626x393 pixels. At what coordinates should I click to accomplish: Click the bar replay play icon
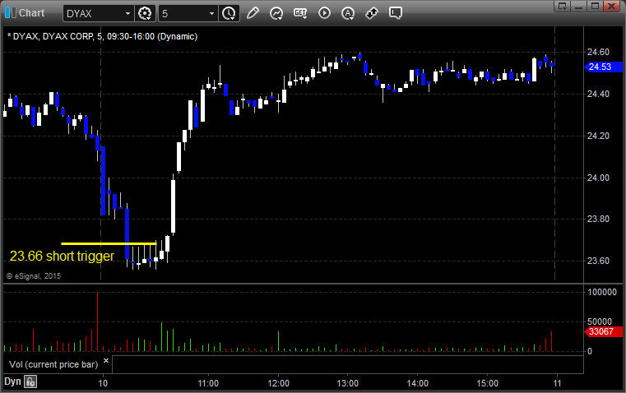pyautogui.click(x=324, y=13)
